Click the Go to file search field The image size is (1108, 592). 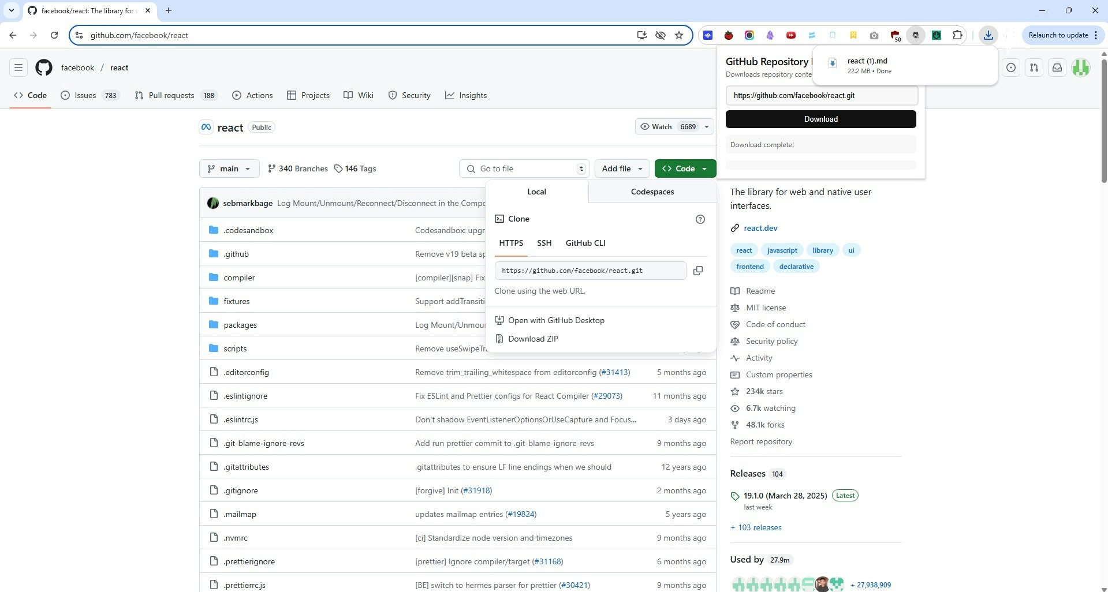tap(524, 168)
